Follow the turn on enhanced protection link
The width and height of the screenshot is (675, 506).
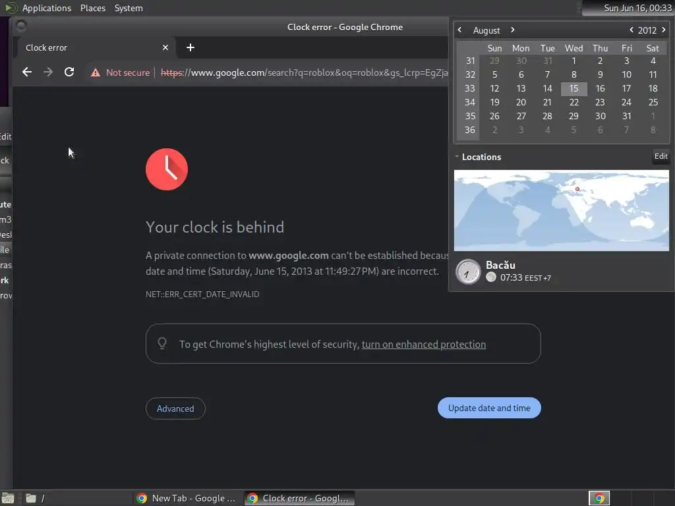click(424, 344)
